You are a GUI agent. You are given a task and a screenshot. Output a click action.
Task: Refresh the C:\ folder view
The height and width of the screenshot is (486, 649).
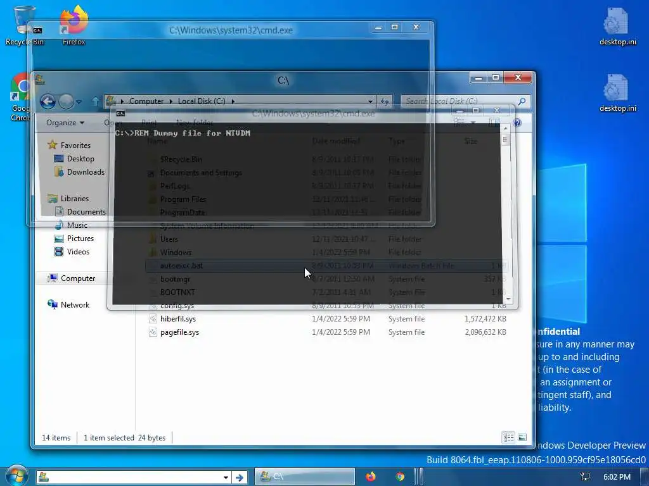(x=385, y=101)
